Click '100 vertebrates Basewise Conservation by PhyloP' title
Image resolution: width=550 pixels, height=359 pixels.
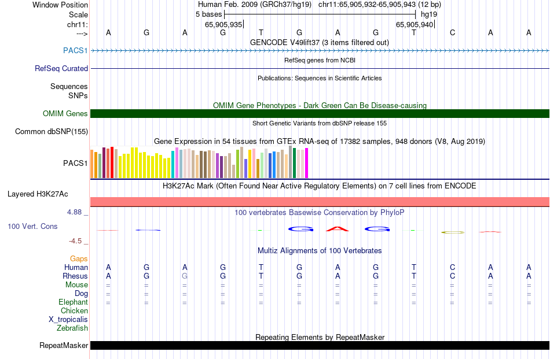[319, 213]
